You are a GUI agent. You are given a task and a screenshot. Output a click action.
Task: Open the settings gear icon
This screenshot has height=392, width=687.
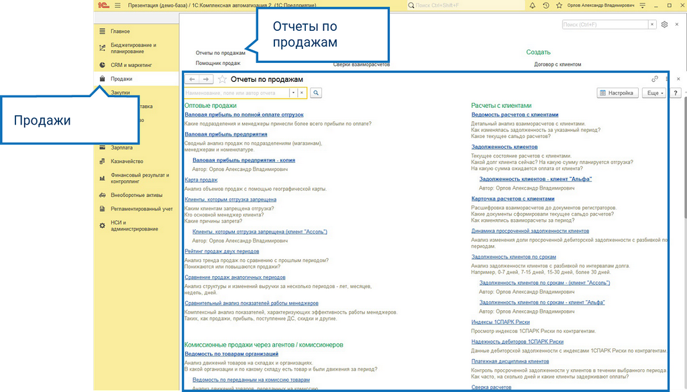click(x=664, y=25)
